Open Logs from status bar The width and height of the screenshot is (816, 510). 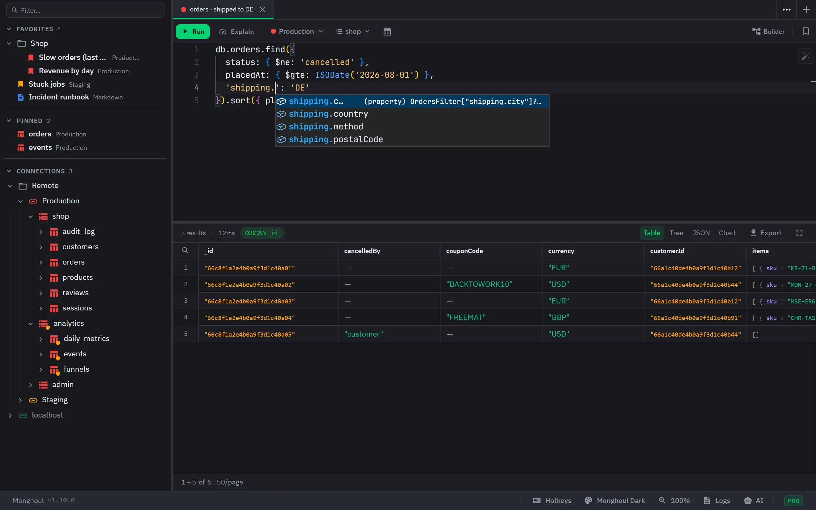pyautogui.click(x=717, y=500)
